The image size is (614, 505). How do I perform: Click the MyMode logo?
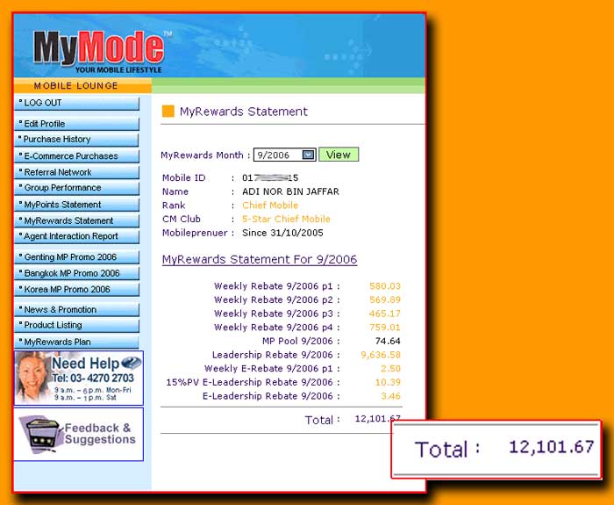point(98,50)
